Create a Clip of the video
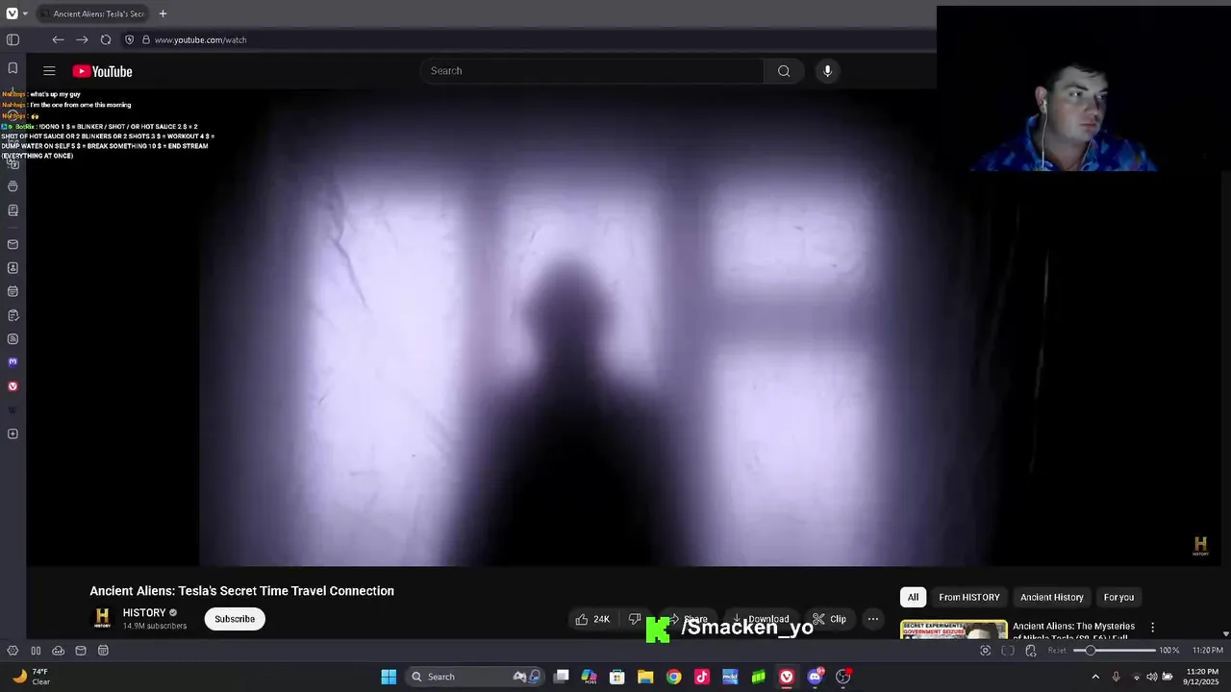The image size is (1231, 692). pos(829,619)
